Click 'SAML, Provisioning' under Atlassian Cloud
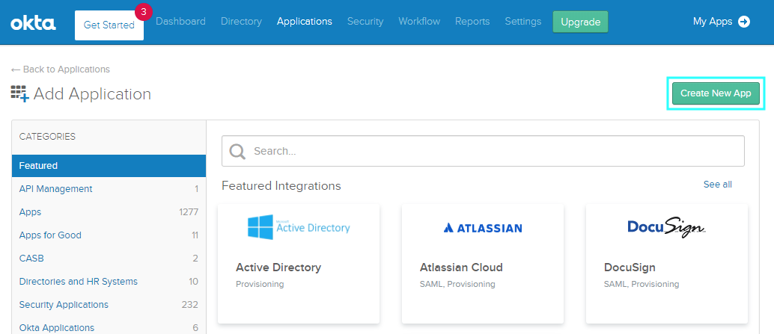Viewport: 774px width, 334px height. 457,284
